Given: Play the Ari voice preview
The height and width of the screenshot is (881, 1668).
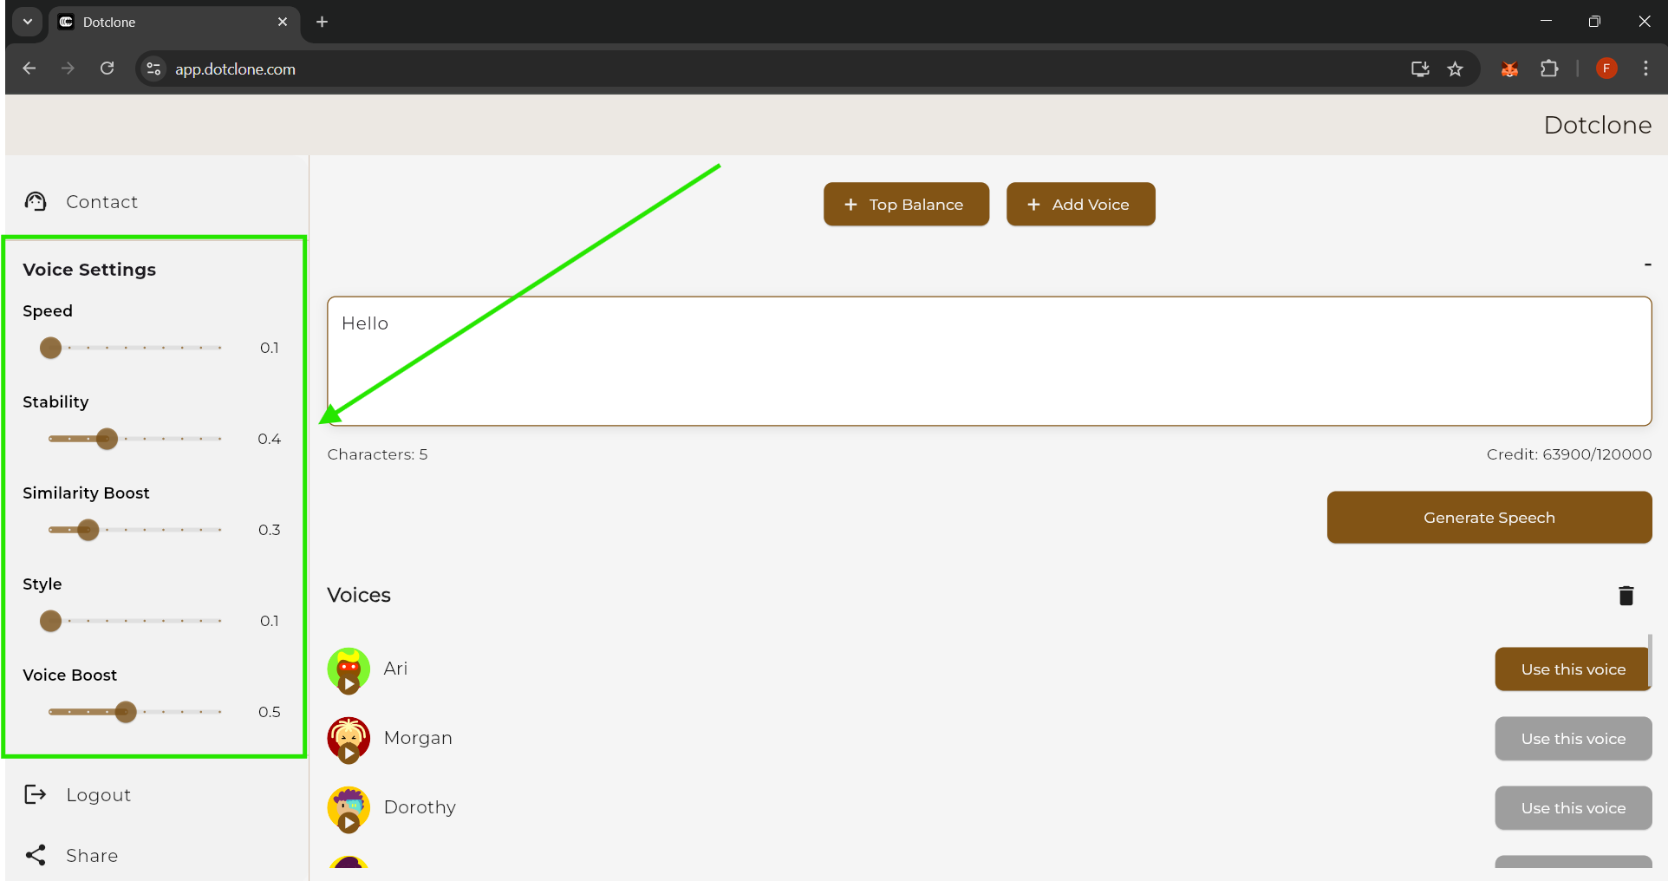Looking at the screenshot, I should click(x=349, y=684).
